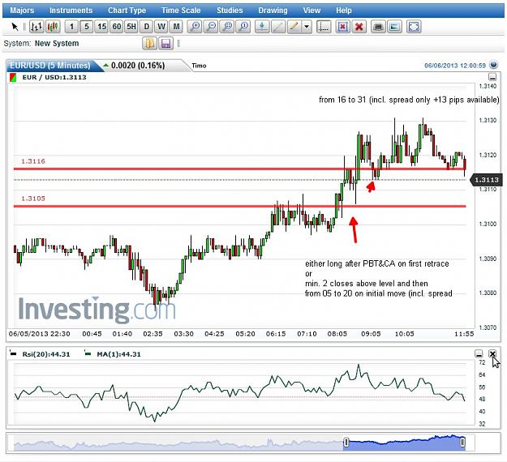Toggle full screen mode icon
This screenshot has width=507, height=462.
[x=414, y=27]
